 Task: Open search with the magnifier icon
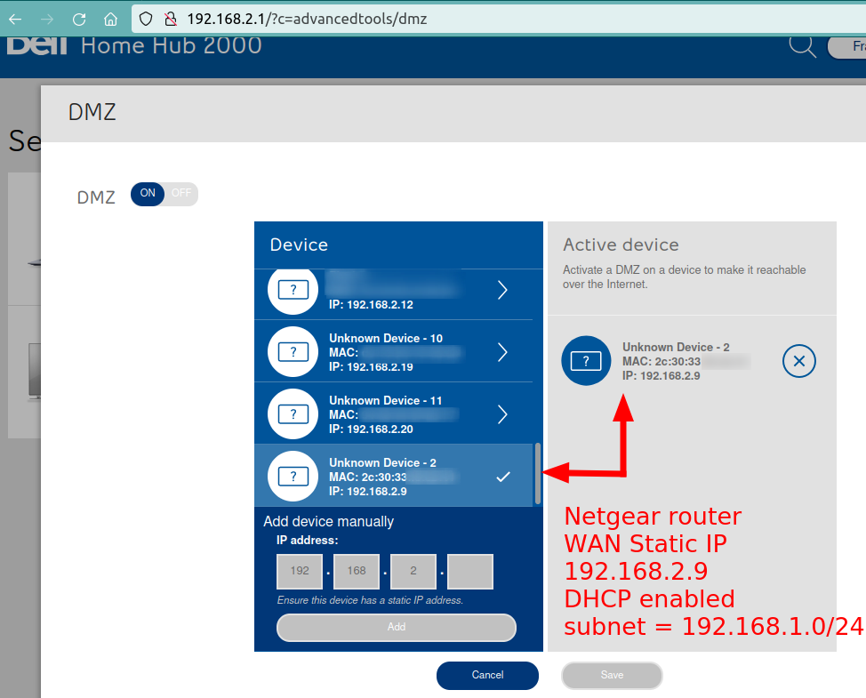click(802, 46)
